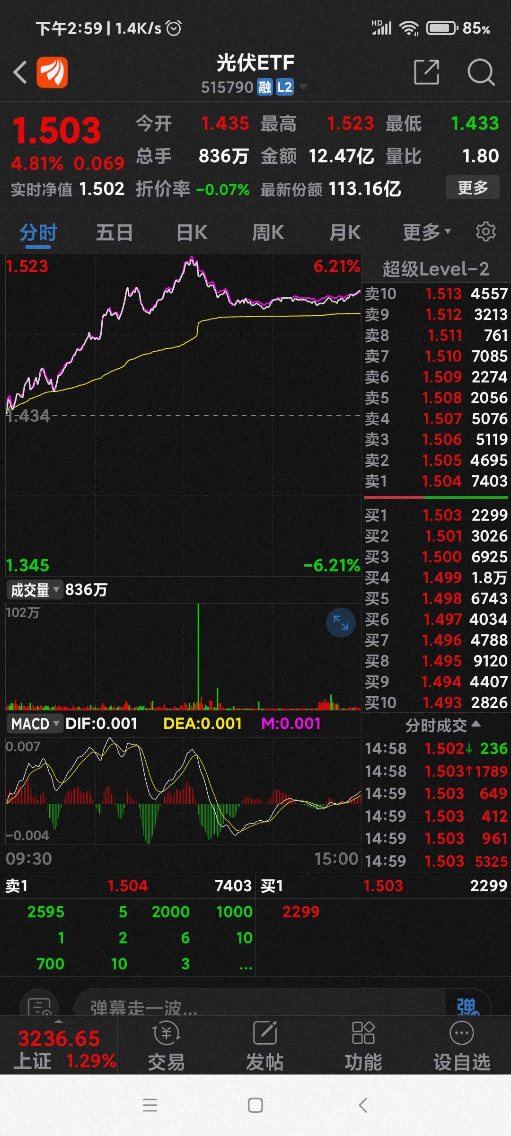
Task: Open chart settings gear icon
Action: pyautogui.click(x=486, y=232)
